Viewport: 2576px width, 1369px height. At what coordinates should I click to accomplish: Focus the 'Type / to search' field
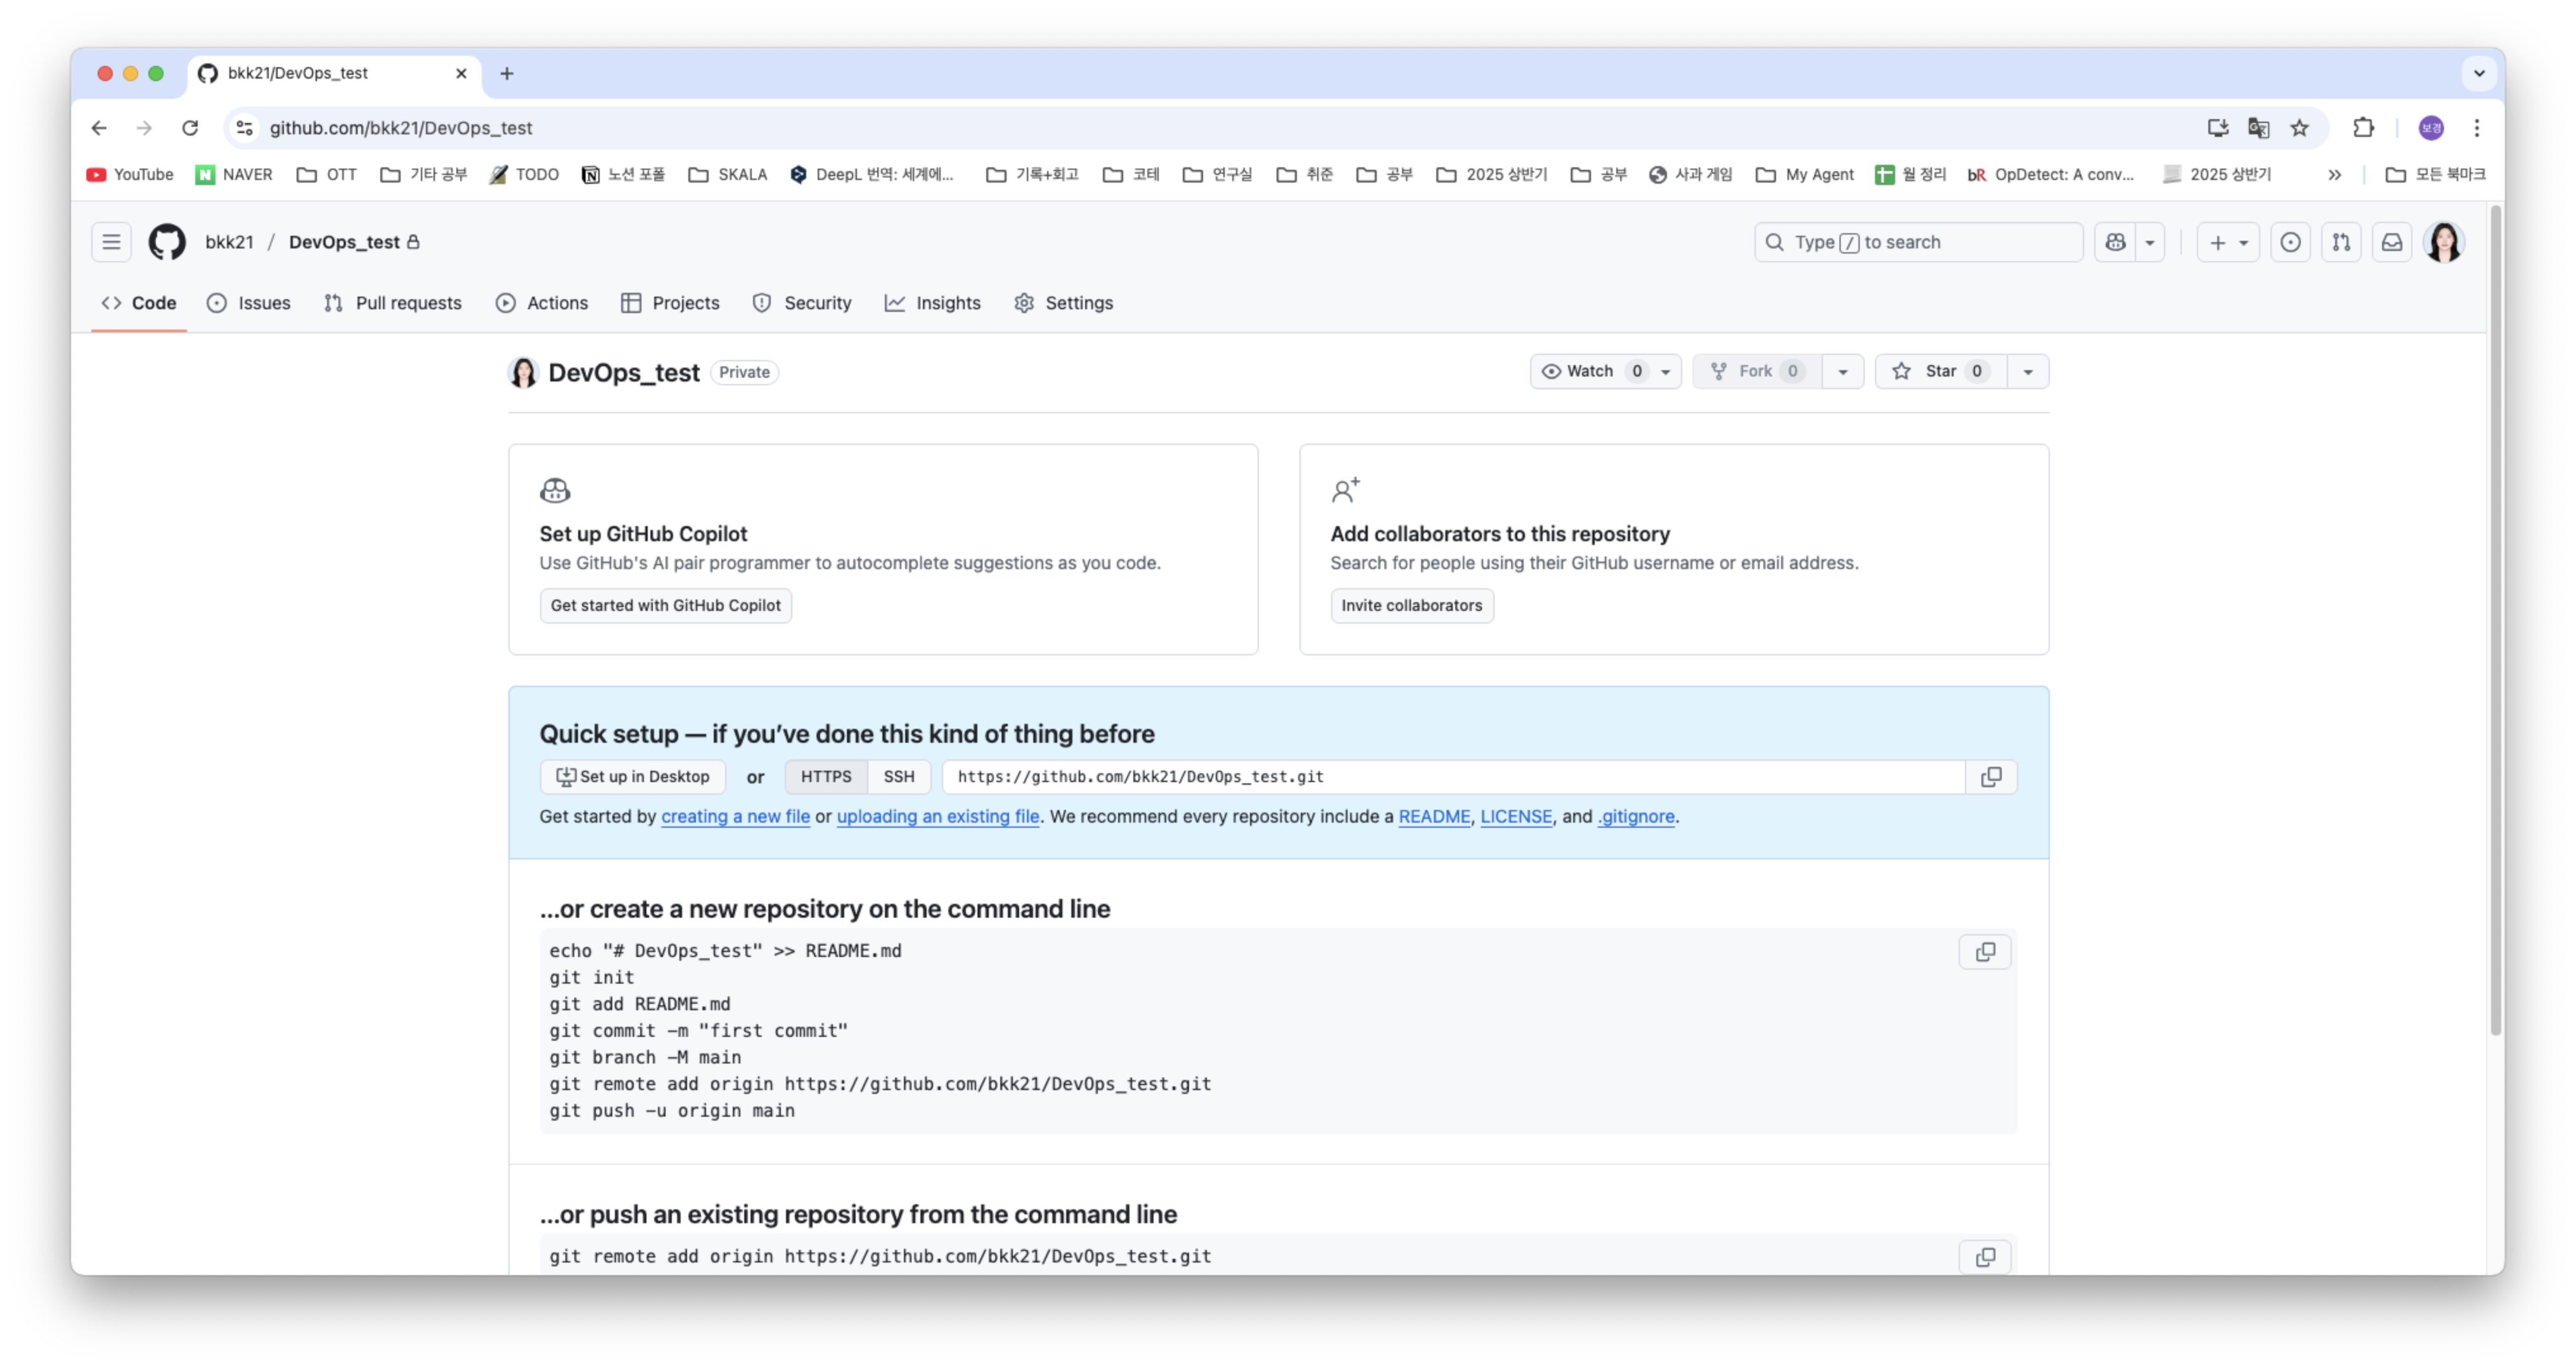click(x=1917, y=242)
